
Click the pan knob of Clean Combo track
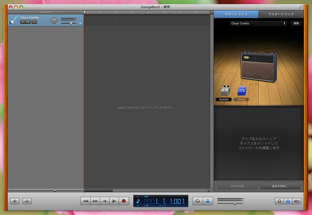click(54, 21)
